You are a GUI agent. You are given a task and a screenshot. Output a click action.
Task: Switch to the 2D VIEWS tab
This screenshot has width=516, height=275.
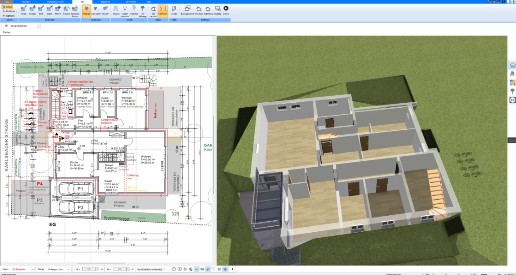pos(131,2)
